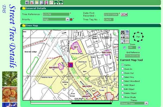Pan the map up with top arrow
This screenshot has width=163, height=107.
pyautogui.click(x=138, y=32)
